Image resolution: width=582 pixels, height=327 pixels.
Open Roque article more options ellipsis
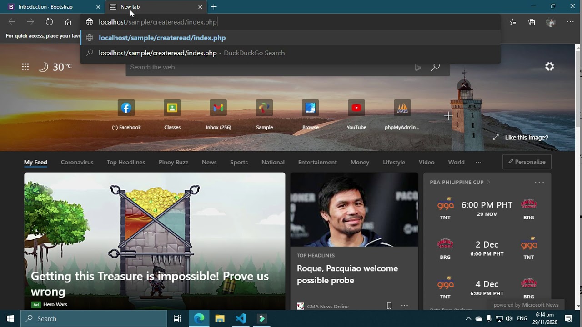coord(405,306)
